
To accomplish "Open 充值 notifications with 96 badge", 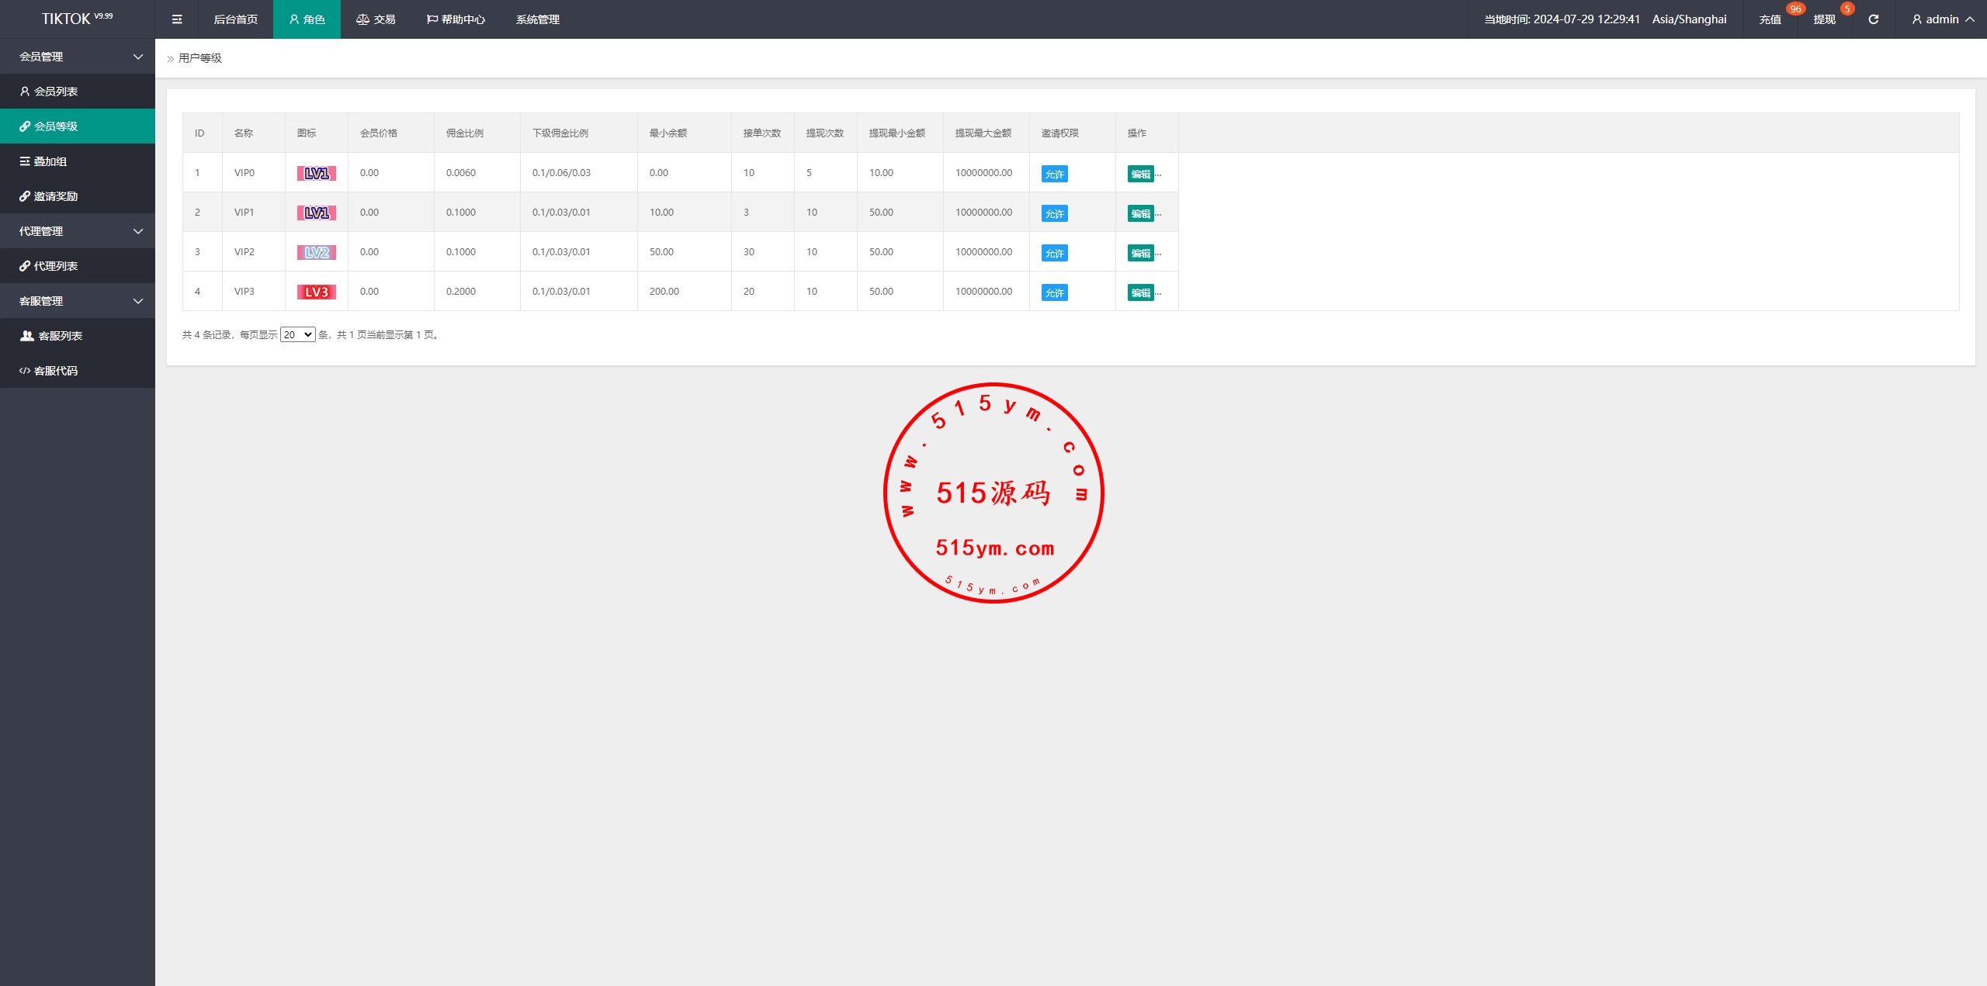I will point(1770,19).
